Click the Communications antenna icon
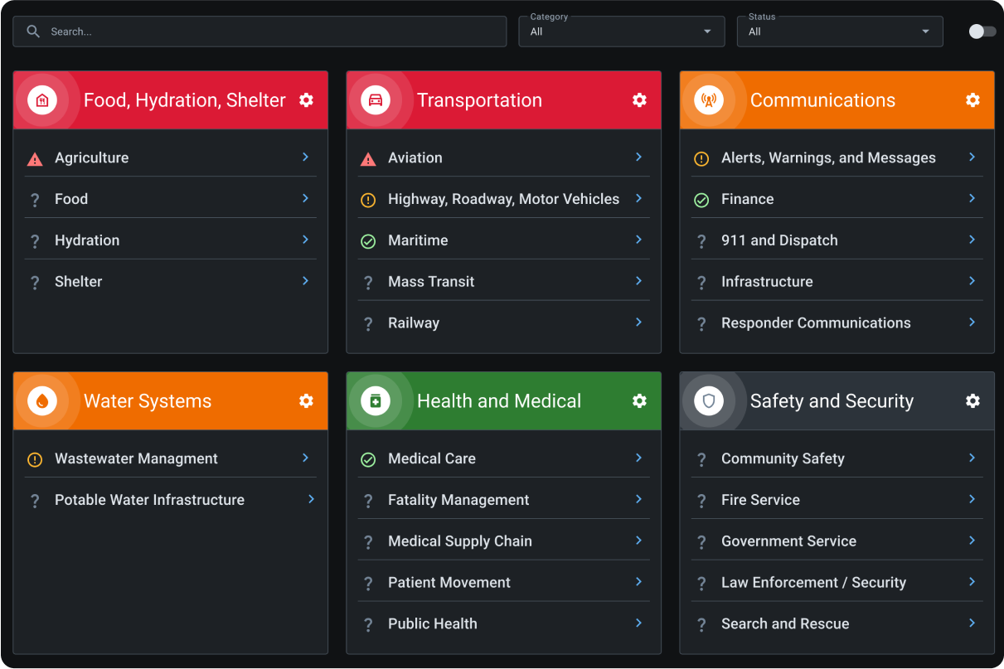The width and height of the screenshot is (1004, 669). coord(709,100)
